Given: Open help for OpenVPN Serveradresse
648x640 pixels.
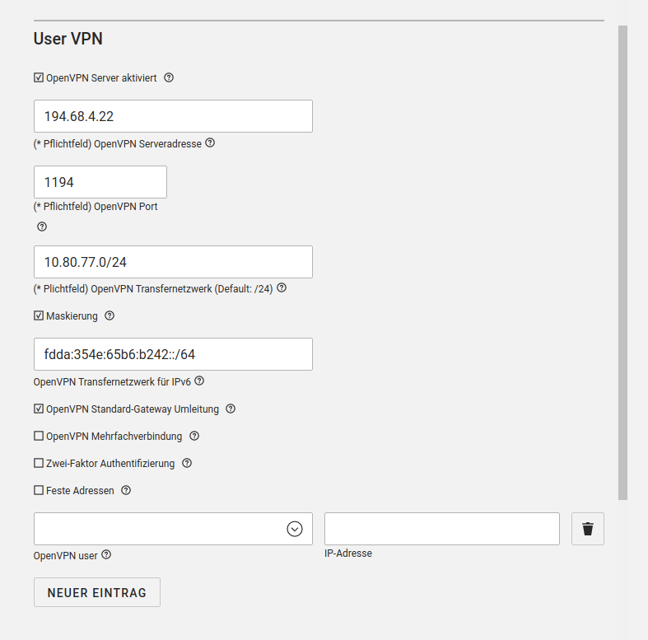Looking at the screenshot, I should coord(210,142).
